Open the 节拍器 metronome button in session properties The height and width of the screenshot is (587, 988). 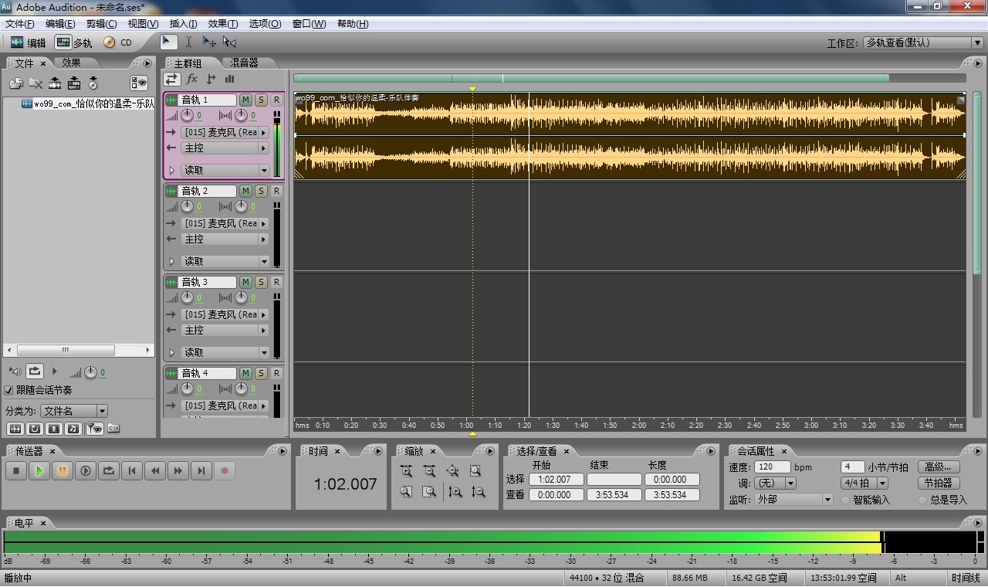939,484
